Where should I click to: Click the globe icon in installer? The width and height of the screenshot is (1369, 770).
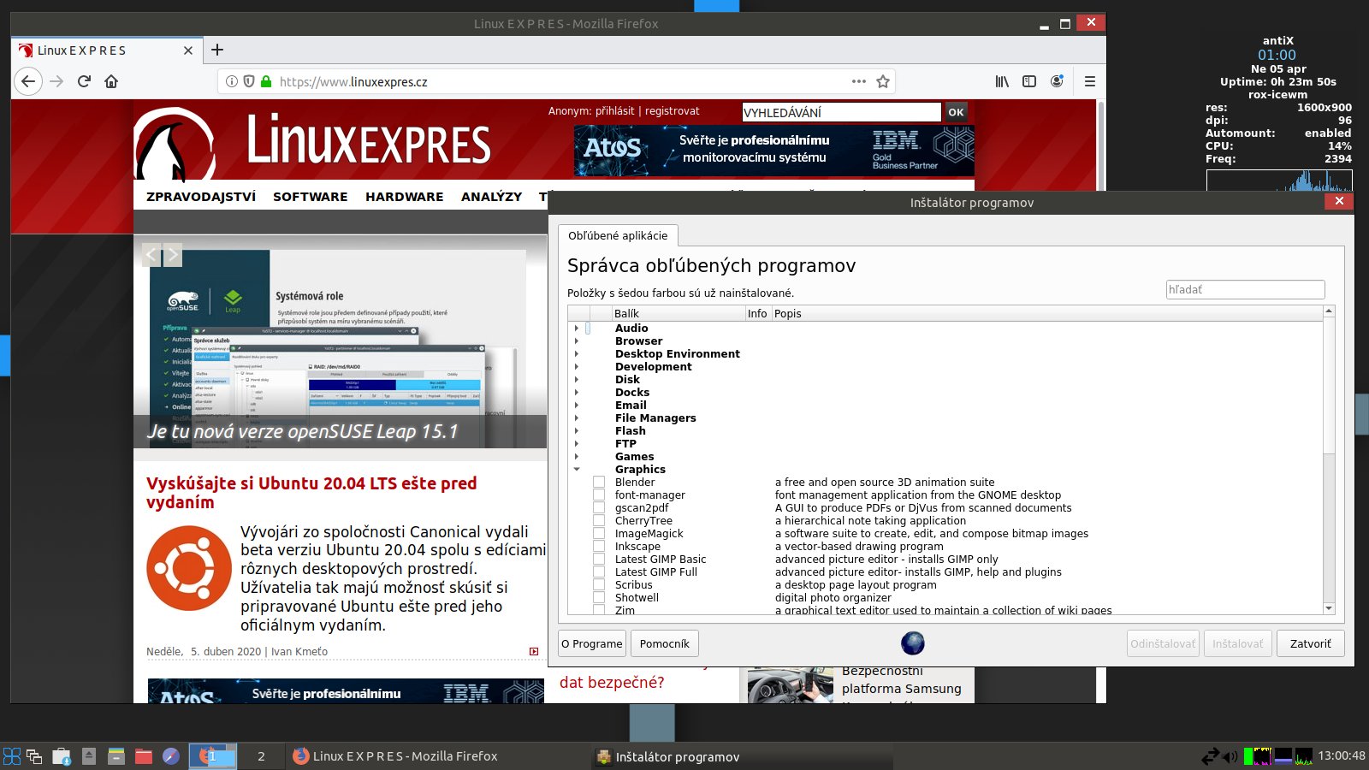[x=913, y=643]
